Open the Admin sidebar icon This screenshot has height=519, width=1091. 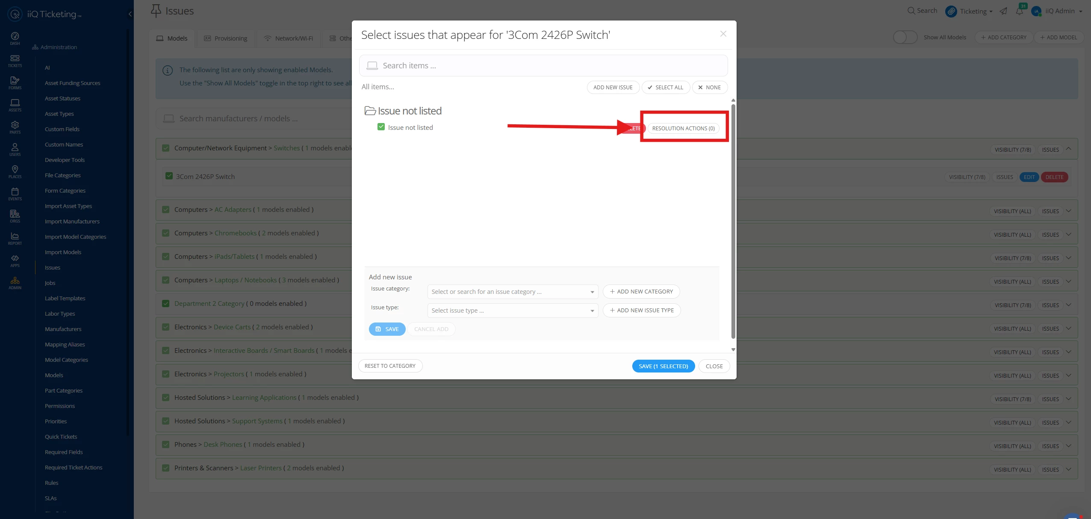15,283
